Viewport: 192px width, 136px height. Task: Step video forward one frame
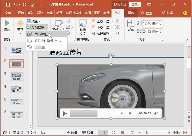[x=131, y=113]
